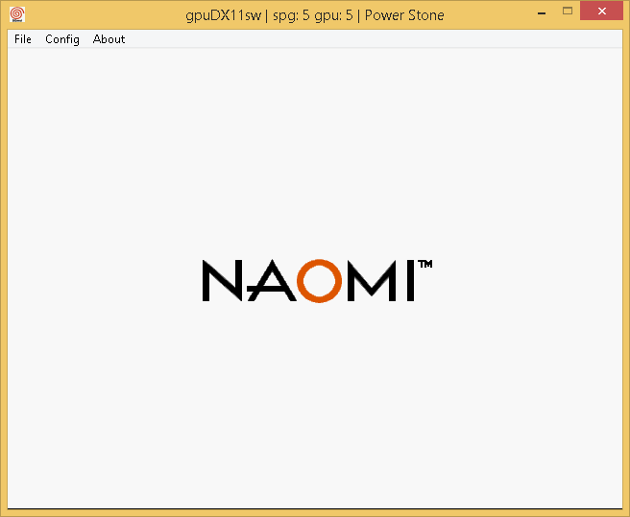Click the NAOMI logo on game screen
Image resolution: width=630 pixels, height=517 pixels.
[317, 280]
